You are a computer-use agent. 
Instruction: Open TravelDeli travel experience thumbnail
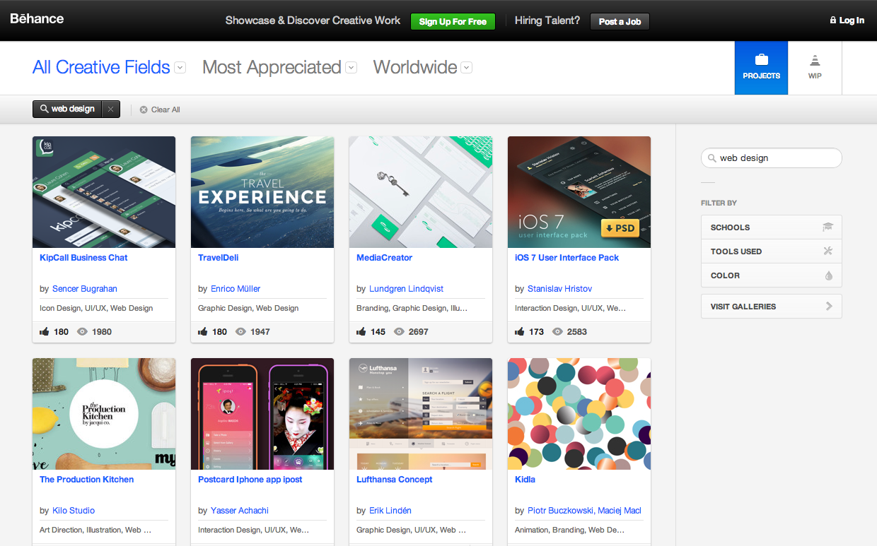point(262,192)
